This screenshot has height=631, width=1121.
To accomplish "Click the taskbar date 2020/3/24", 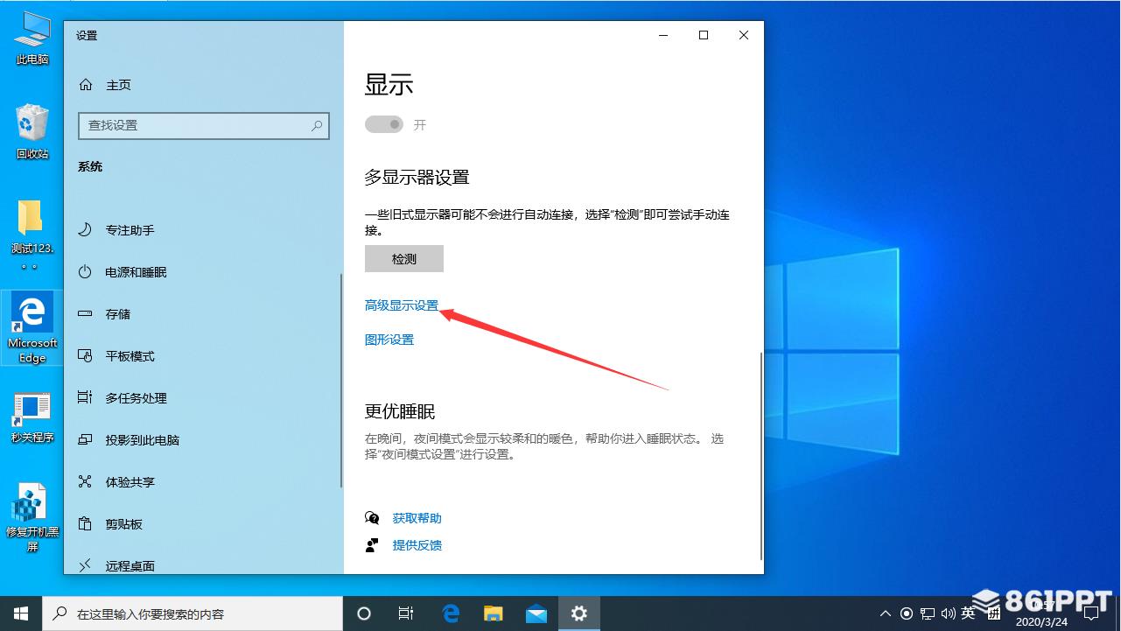I will point(1040,622).
